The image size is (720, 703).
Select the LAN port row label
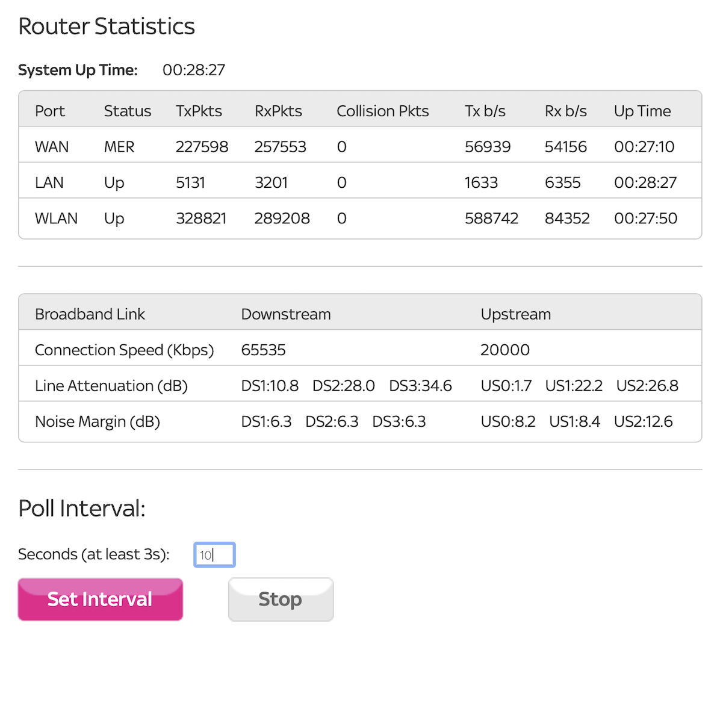[x=49, y=182]
